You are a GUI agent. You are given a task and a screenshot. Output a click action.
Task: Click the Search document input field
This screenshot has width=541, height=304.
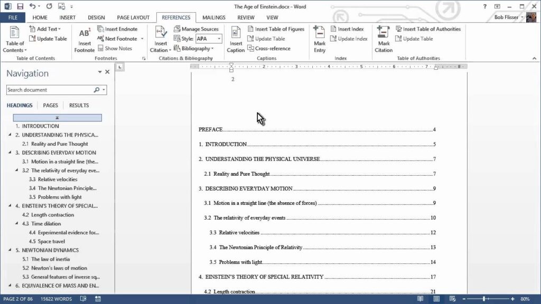click(x=51, y=90)
